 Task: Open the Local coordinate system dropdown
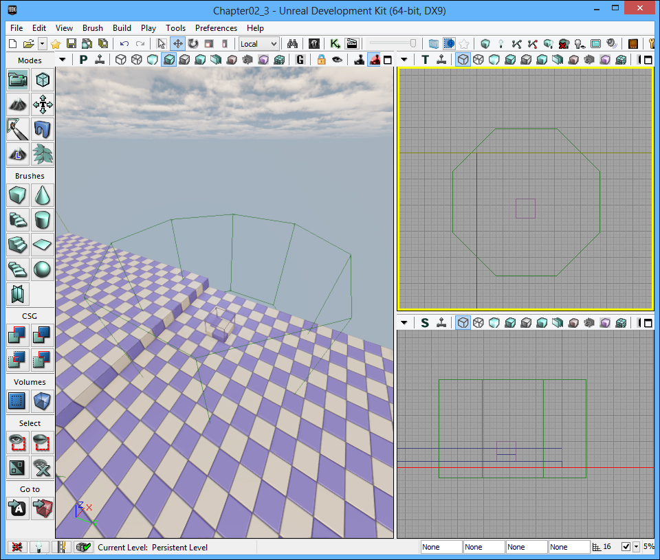pos(259,43)
